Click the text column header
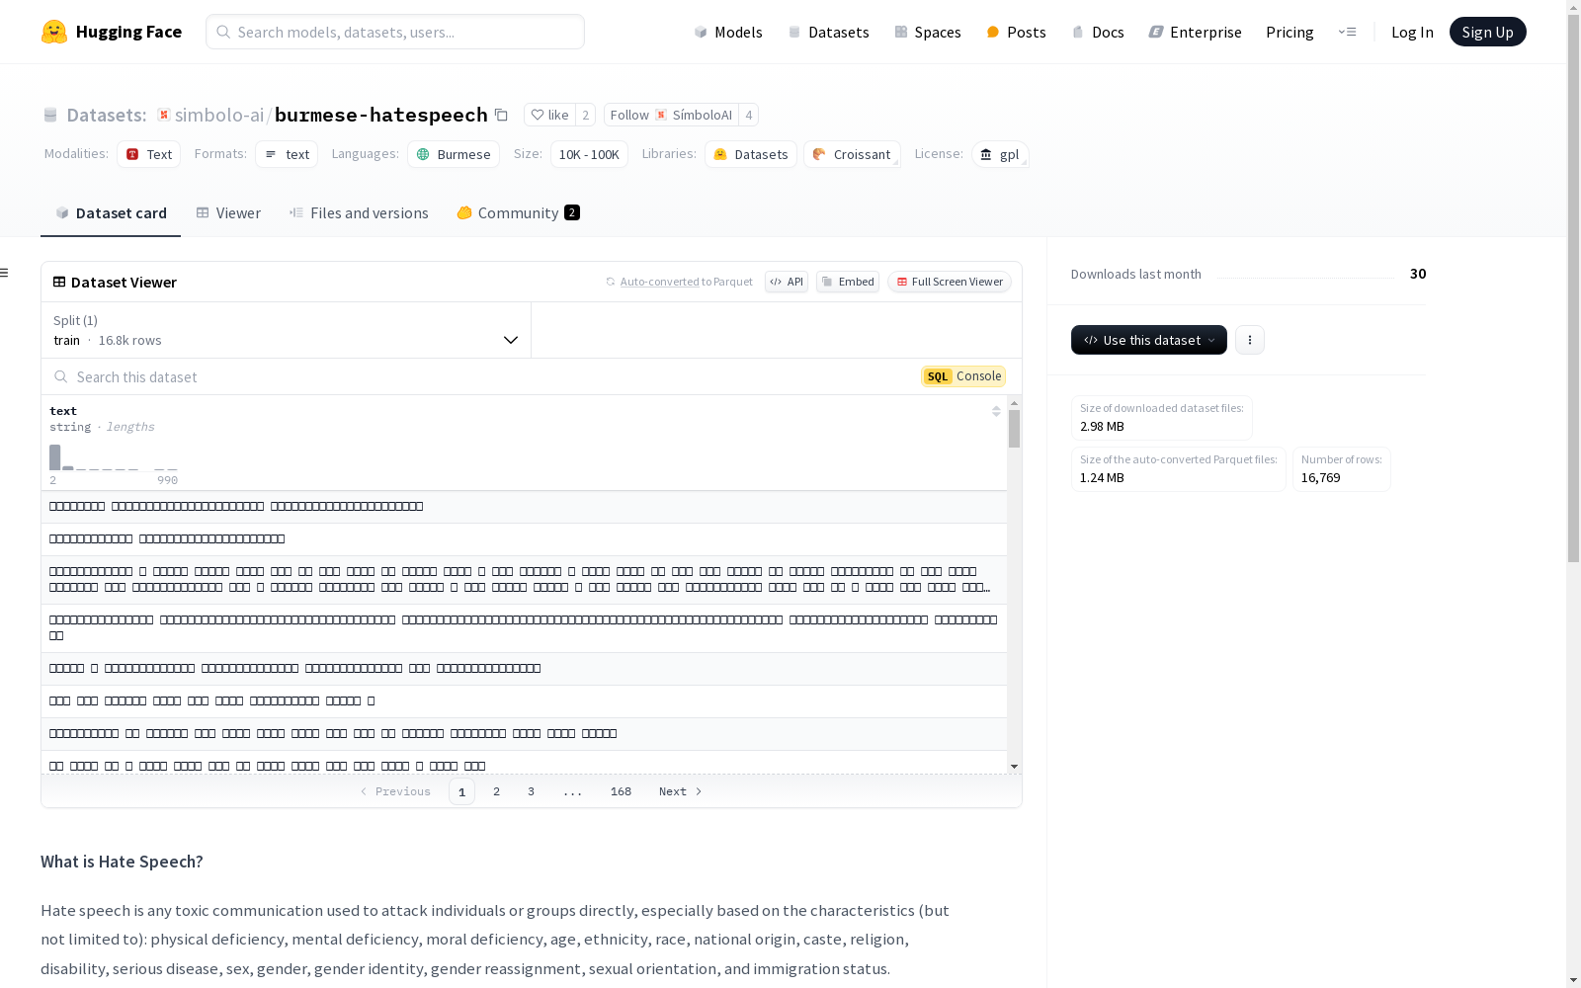 click(63, 411)
